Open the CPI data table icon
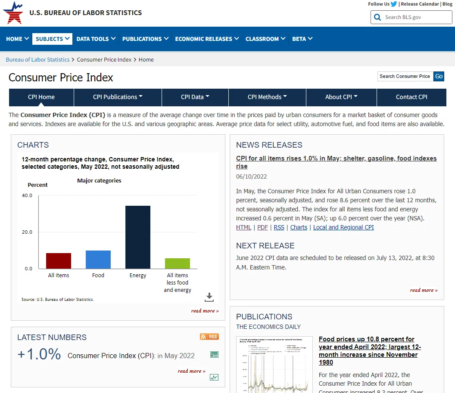 coord(214,354)
